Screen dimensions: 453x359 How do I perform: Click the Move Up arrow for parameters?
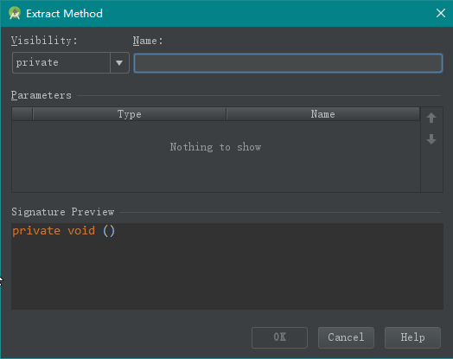tap(431, 118)
